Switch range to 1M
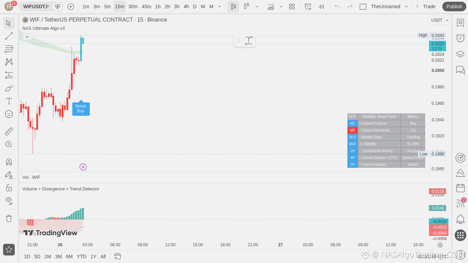 click(48, 256)
